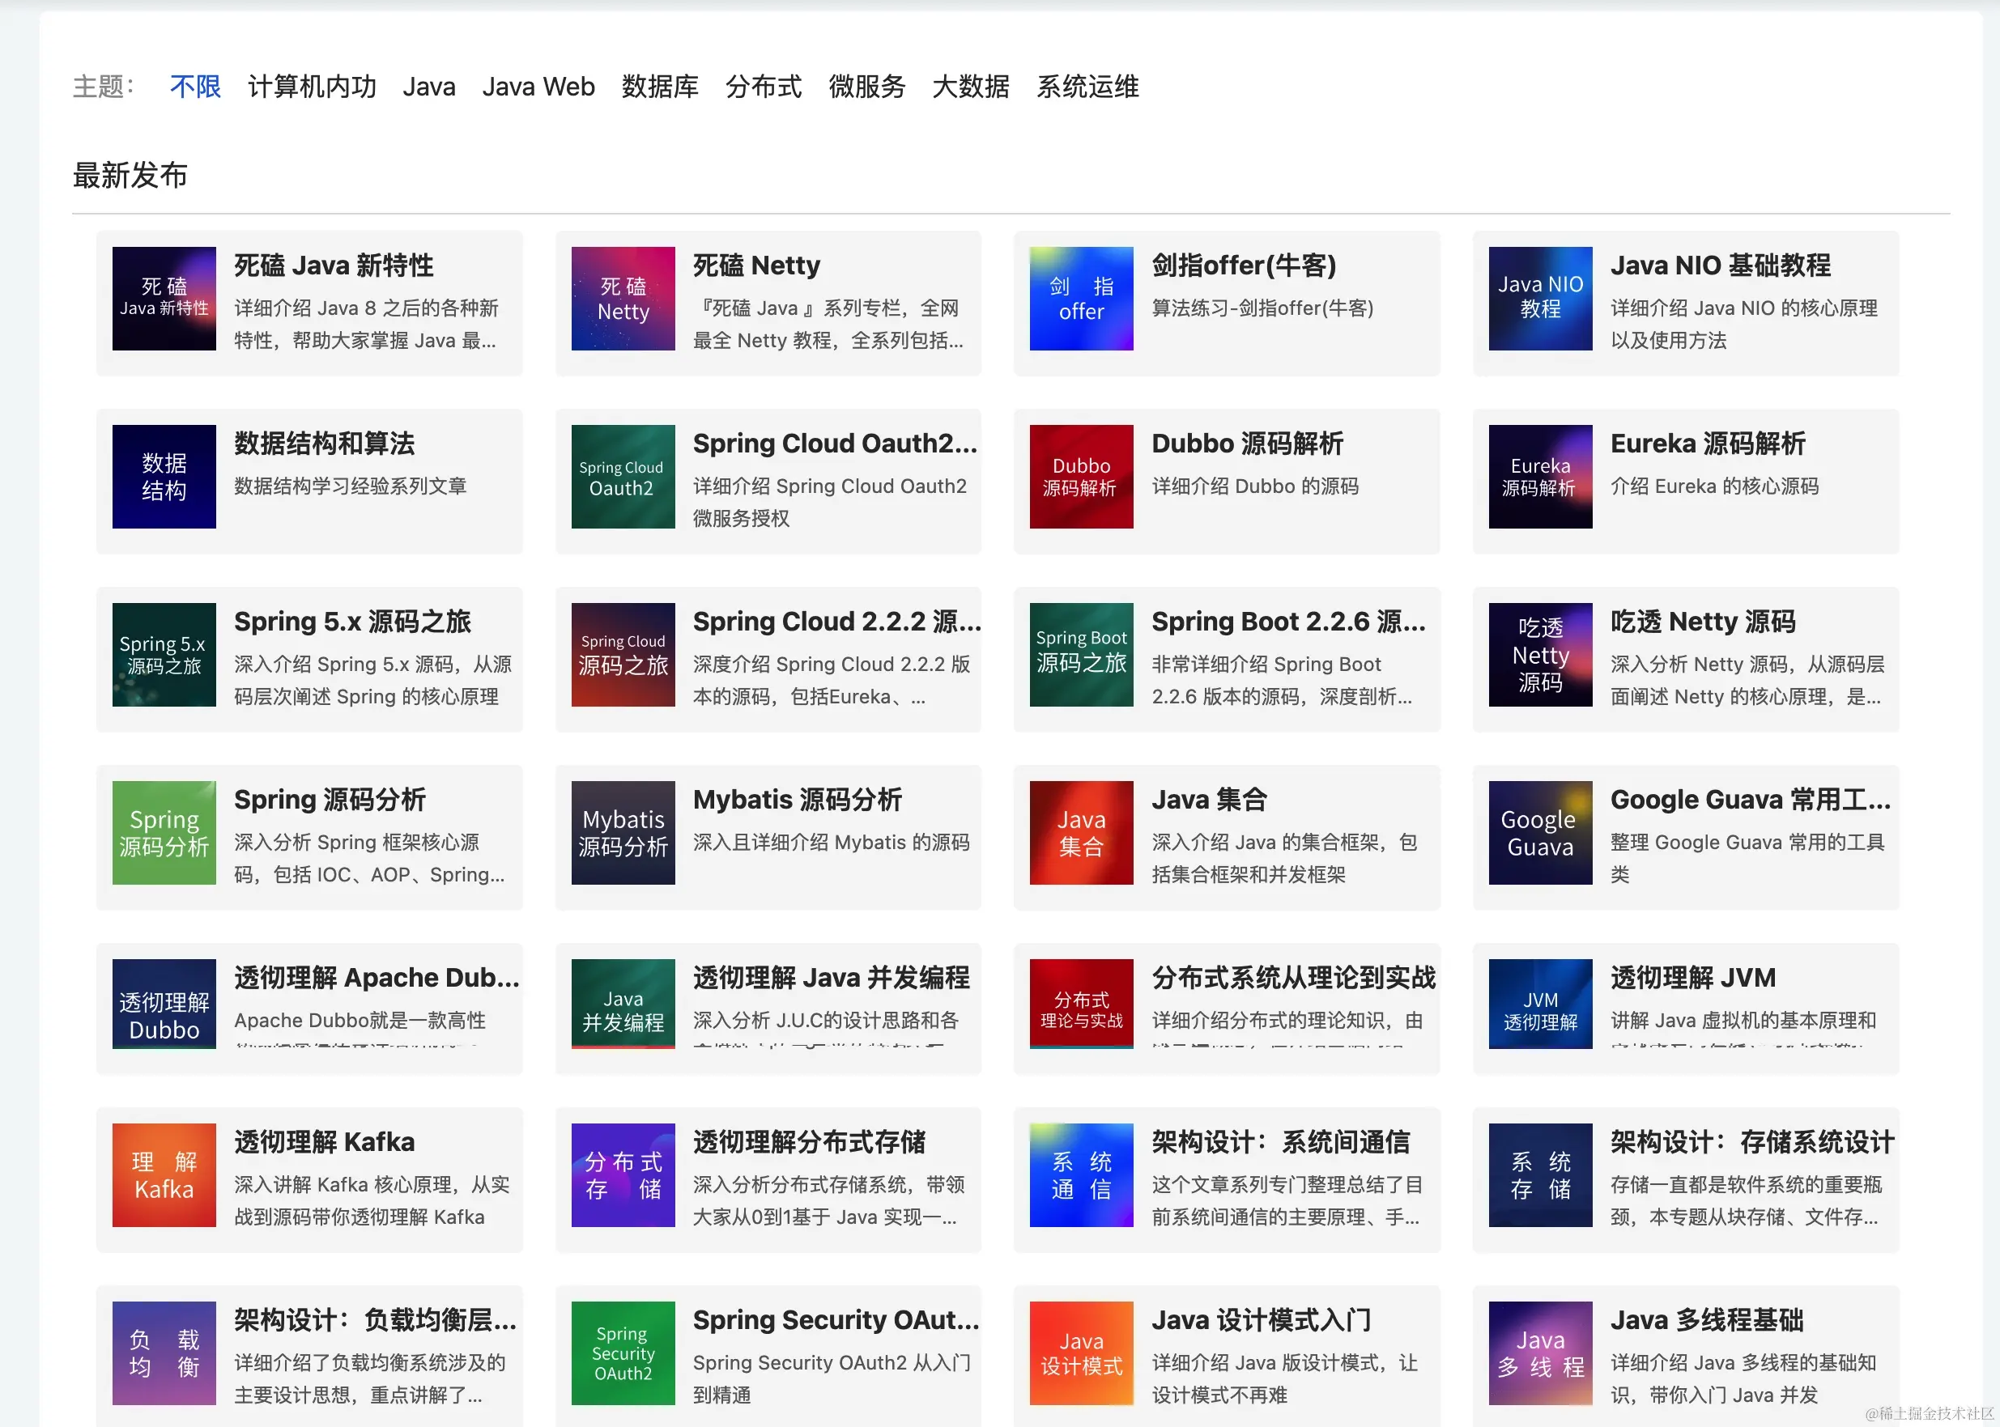Viewport: 2000px width, 1427px height.
Task: Click the 剑指 offer blue cover icon
Action: [x=1081, y=299]
